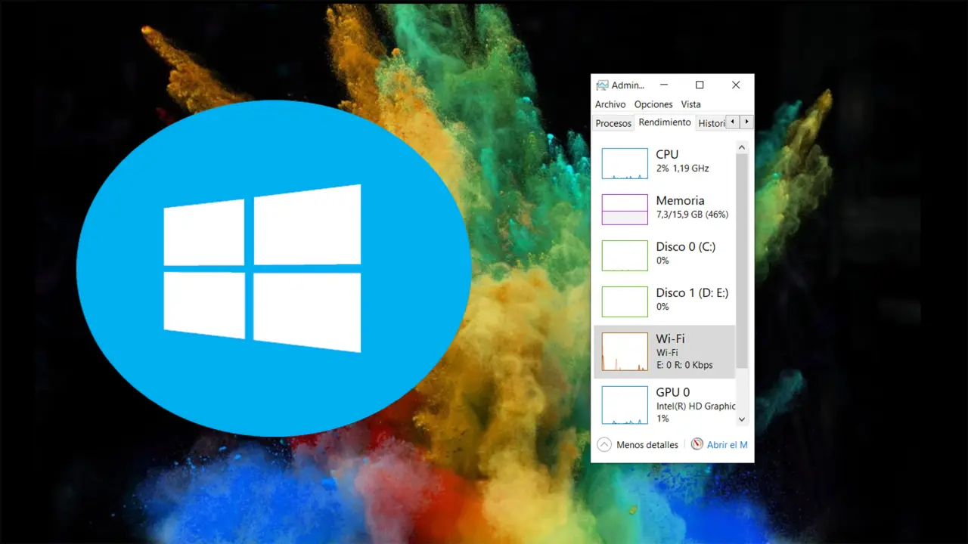Viewport: 968px width, 544px height.
Task: Switch to the Historial tab
Action: coord(711,123)
